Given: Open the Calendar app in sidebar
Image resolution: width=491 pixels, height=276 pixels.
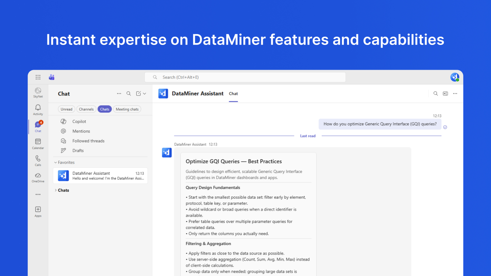Looking at the screenshot, I should (38, 144).
